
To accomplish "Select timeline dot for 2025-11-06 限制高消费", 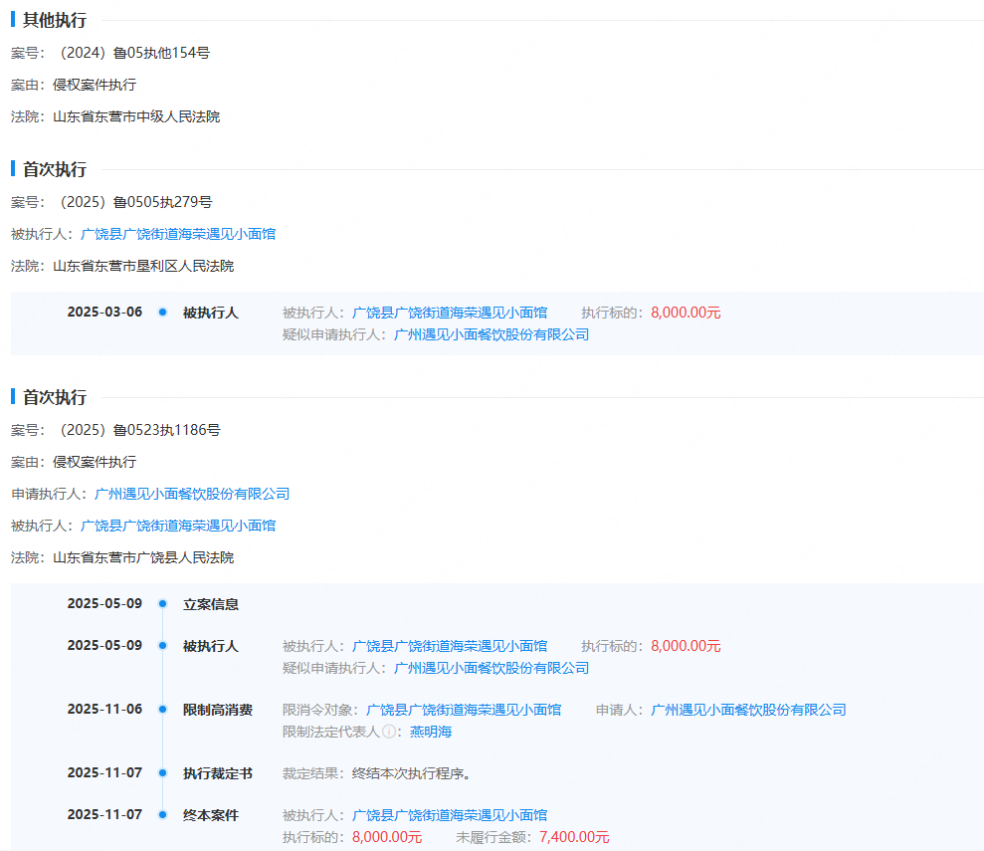I will (x=162, y=709).
